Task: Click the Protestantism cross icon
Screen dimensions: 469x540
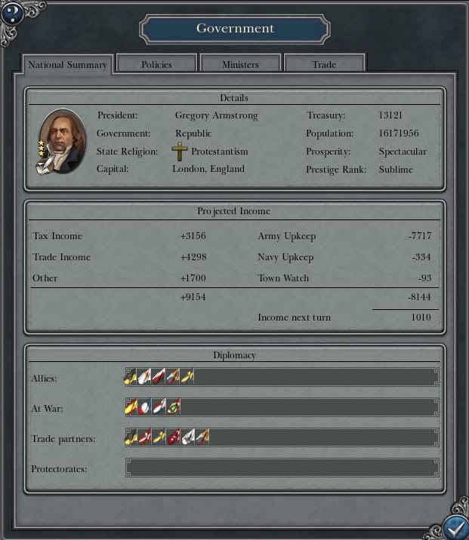Action: [x=180, y=151]
